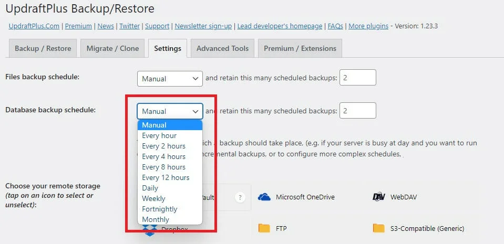The height and width of the screenshot is (244, 504).
Task: Choose Every 8 hours option
Action: tap(170, 167)
